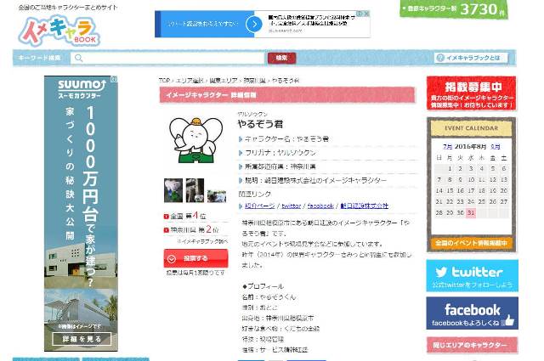The image size is (544, 361).
Task: Click the 神奈川県 第2位 ranking text
Action: click(x=195, y=229)
